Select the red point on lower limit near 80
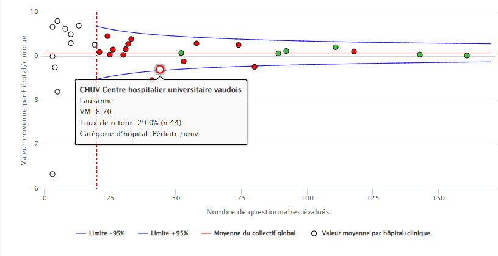498x256 pixels. (x=254, y=67)
